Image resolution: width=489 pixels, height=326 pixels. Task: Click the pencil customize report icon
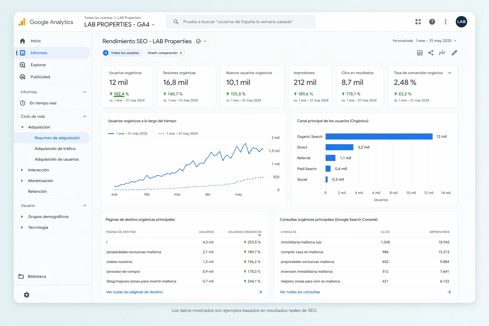pyautogui.click(x=454, y=53)
